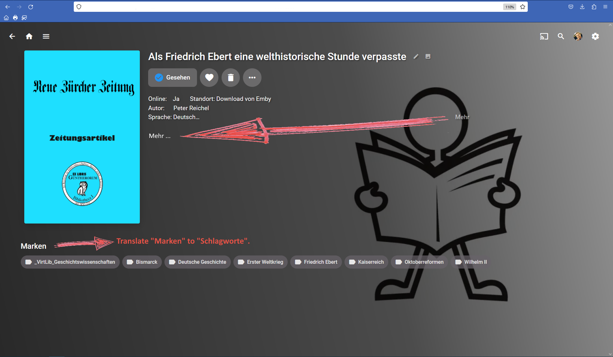The width and height of the screenshot is (613, 357).
Task: Click the Neue Zürcher Zeitung cover image
Action: click(x=82, y=137)
